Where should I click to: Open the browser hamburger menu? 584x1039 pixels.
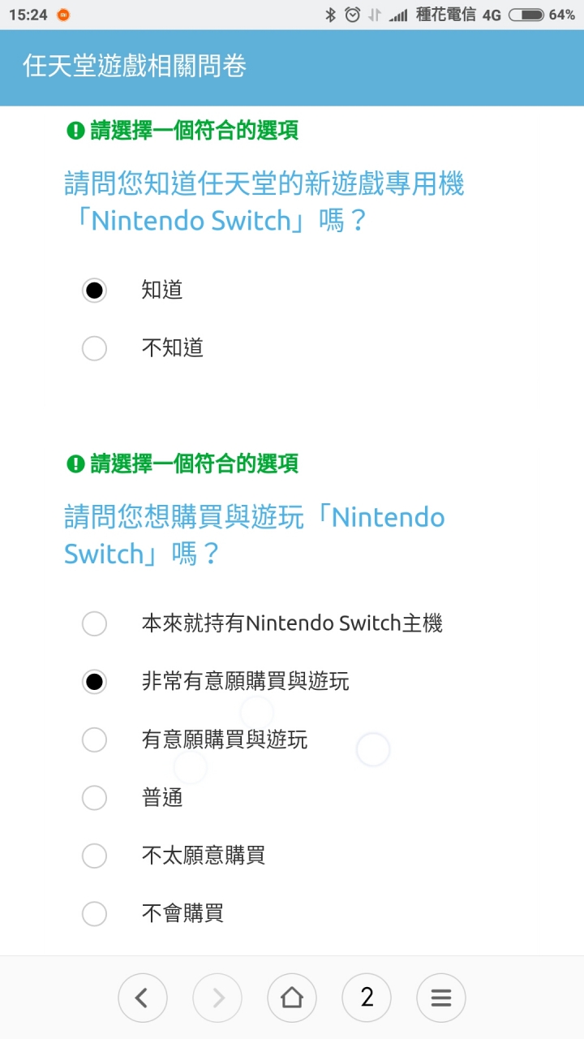(441, 998)
